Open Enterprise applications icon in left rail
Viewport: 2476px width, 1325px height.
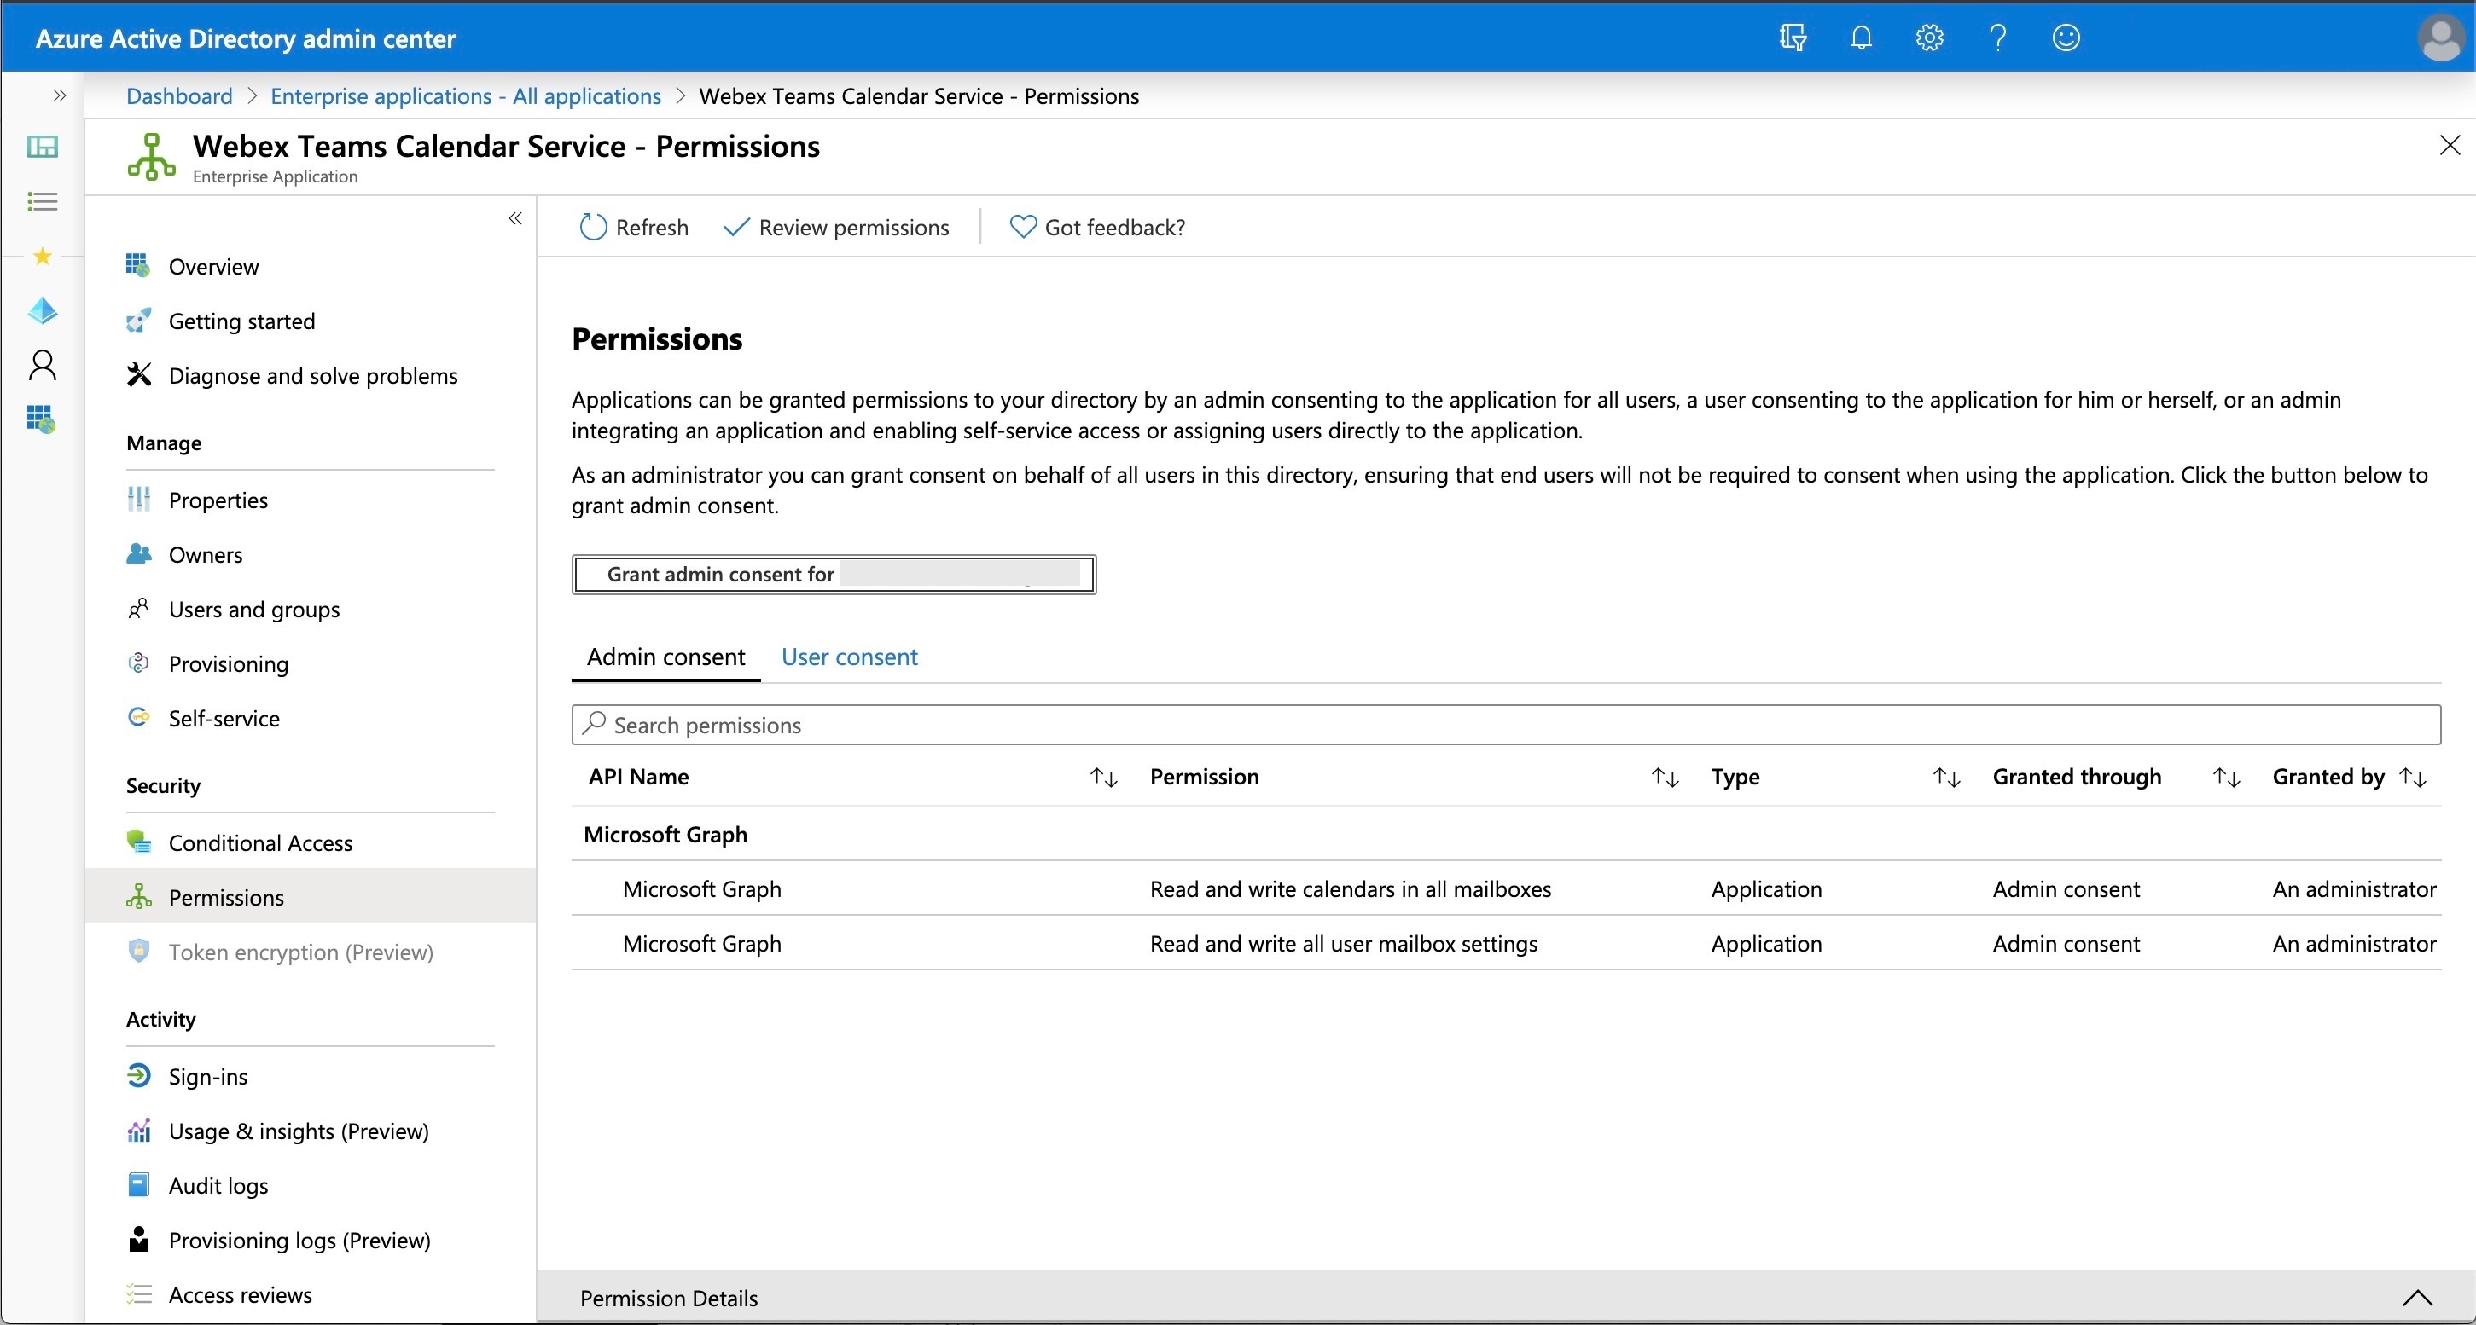40,419
